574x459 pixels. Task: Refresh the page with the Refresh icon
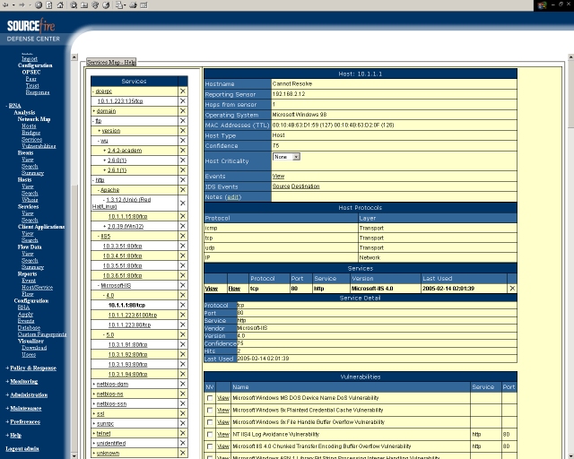coord(49,5)
